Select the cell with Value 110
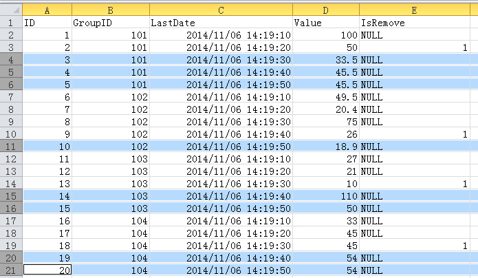This screenshot has height=278, width=478. coord(326,195)
